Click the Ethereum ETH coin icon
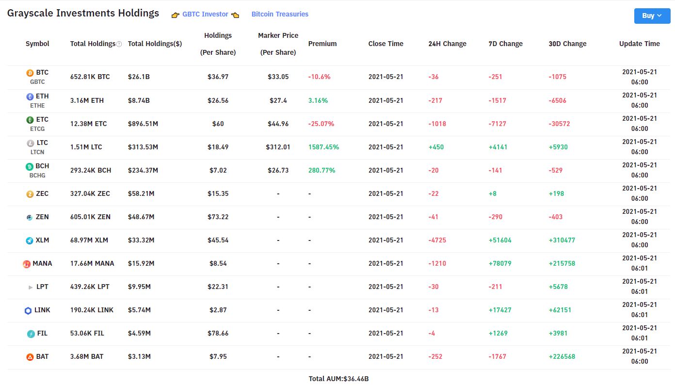The image size is (675, 385). coord(30,96)
